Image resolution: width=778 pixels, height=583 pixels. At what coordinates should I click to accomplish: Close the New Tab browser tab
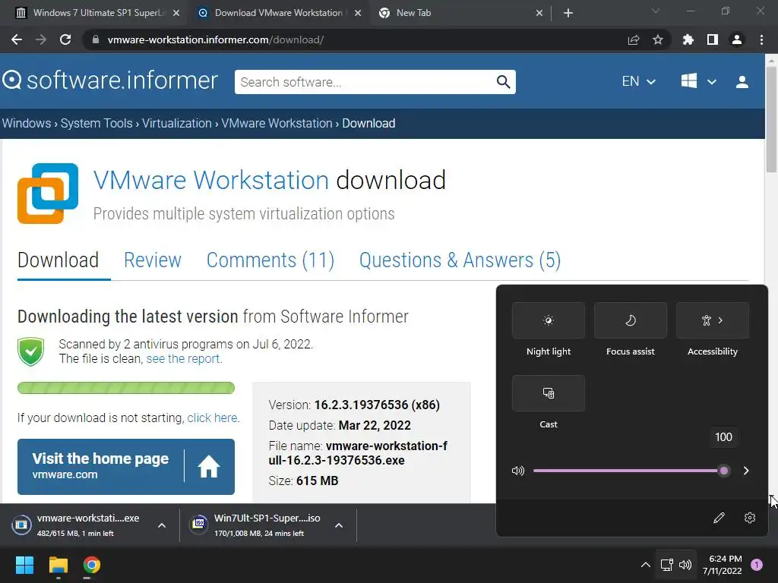point(539,13)
